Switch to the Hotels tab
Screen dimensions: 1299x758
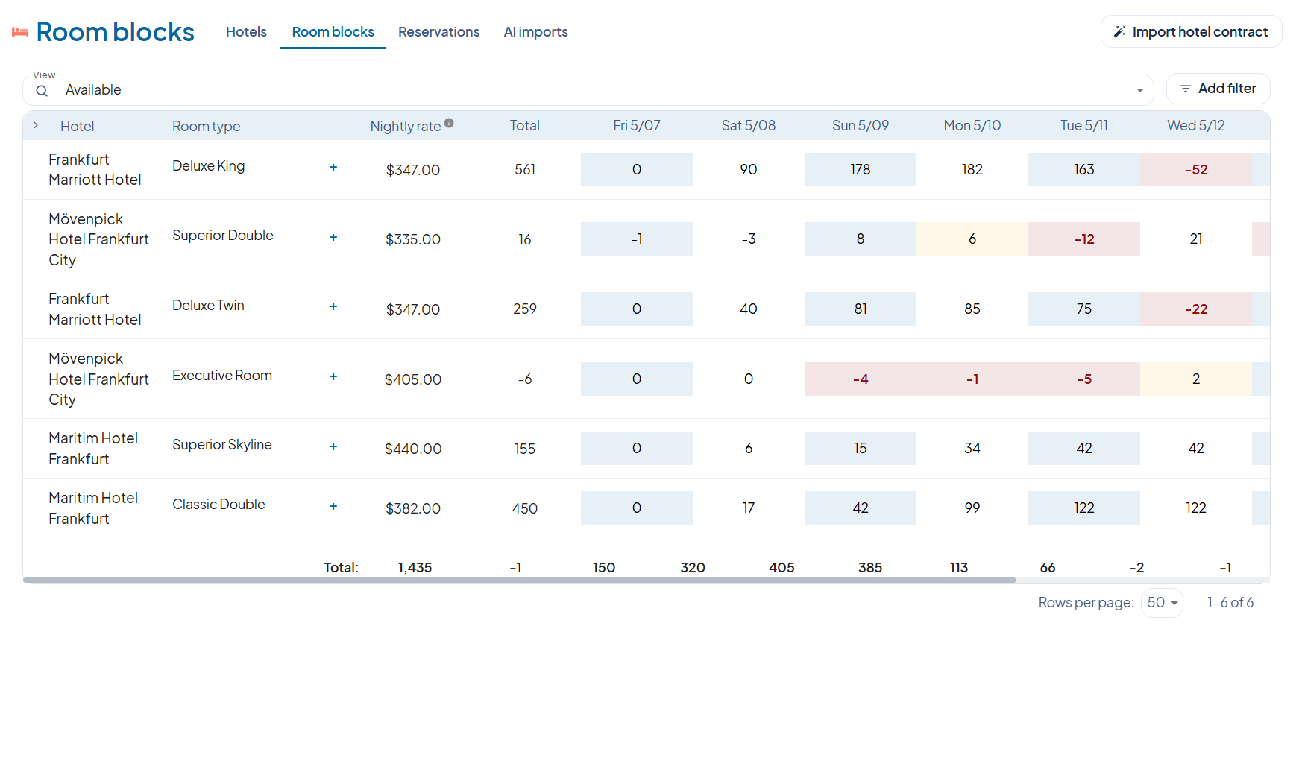[246, 32]
